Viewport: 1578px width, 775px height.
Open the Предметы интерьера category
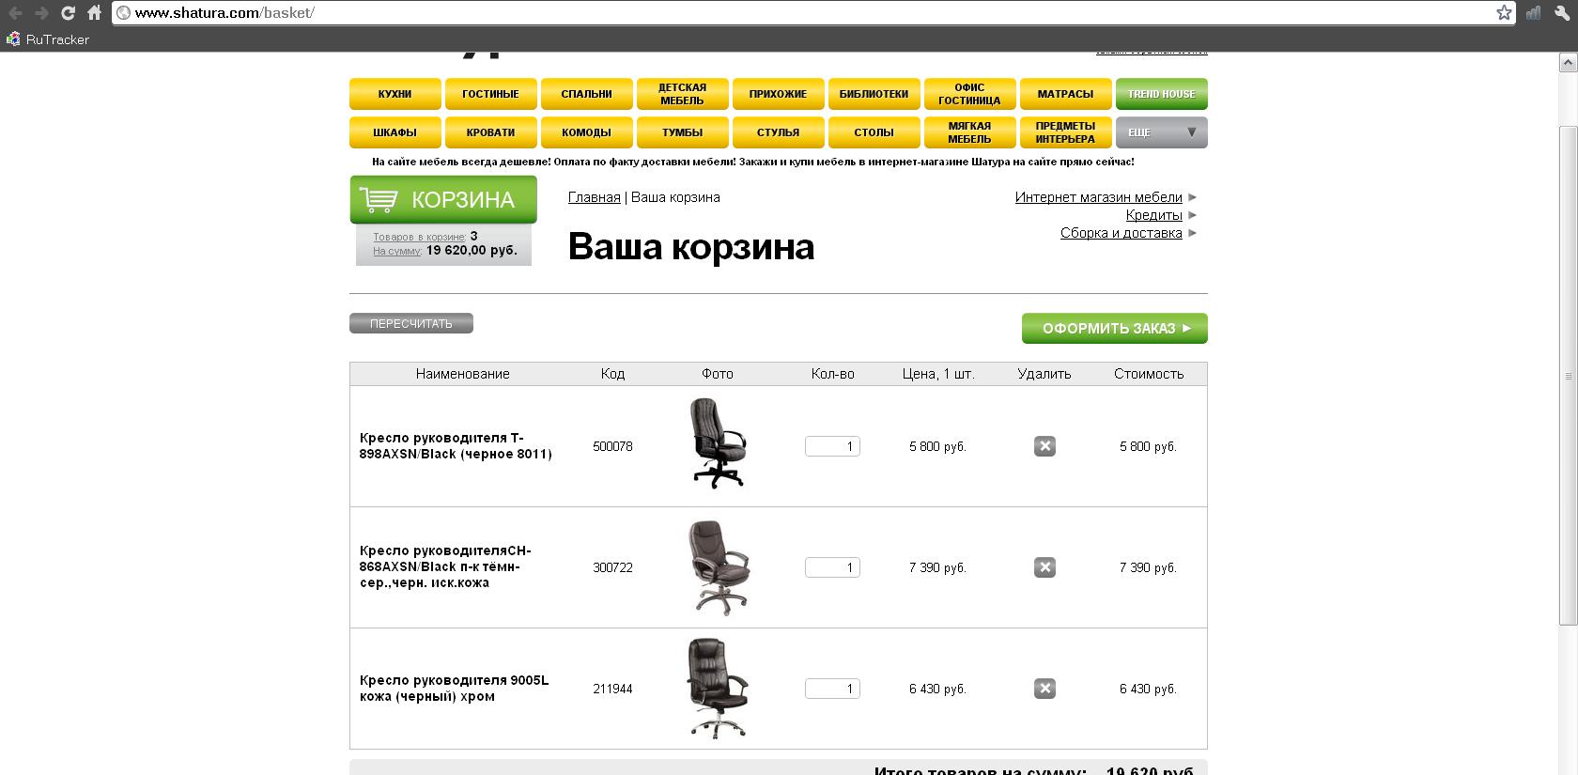point(1066,132)
